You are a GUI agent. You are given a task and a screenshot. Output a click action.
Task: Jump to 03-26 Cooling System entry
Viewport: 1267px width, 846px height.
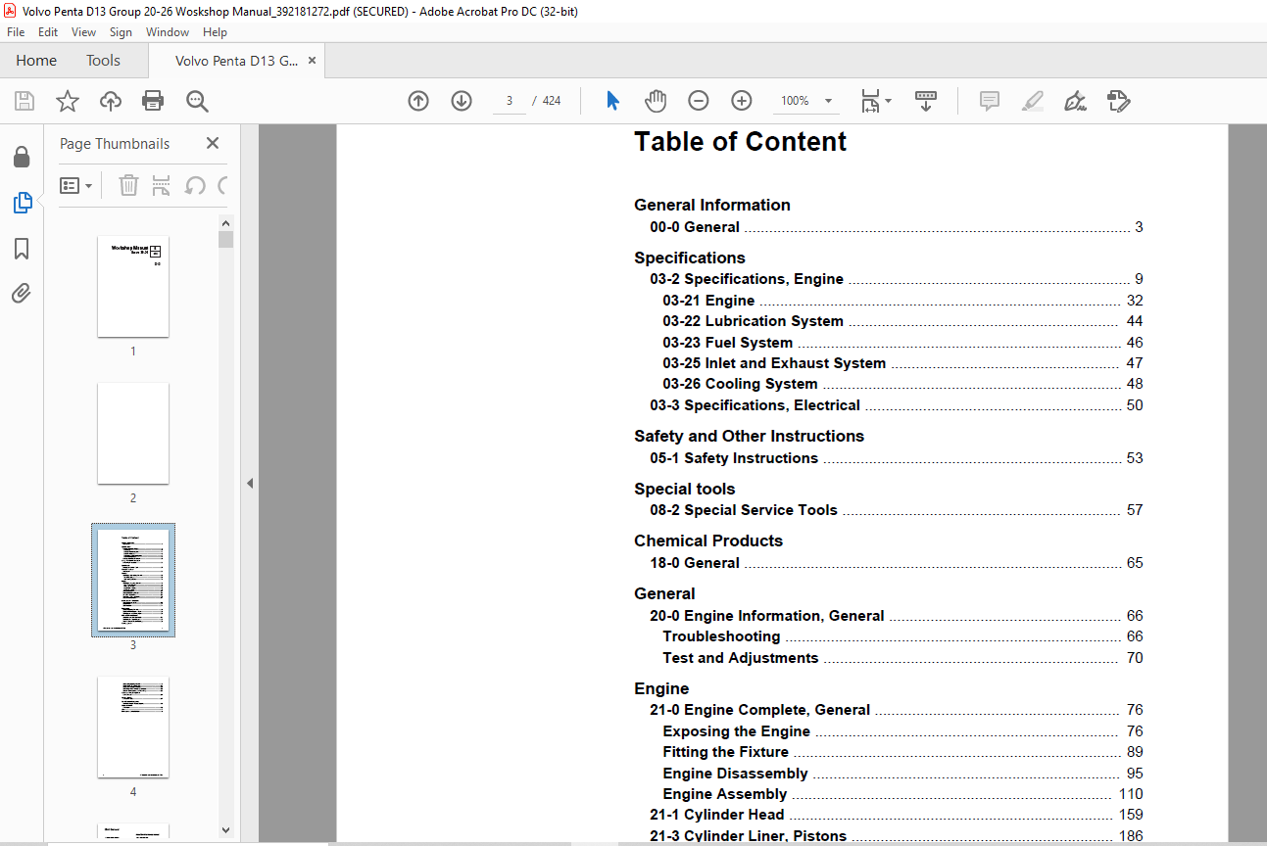902,384
